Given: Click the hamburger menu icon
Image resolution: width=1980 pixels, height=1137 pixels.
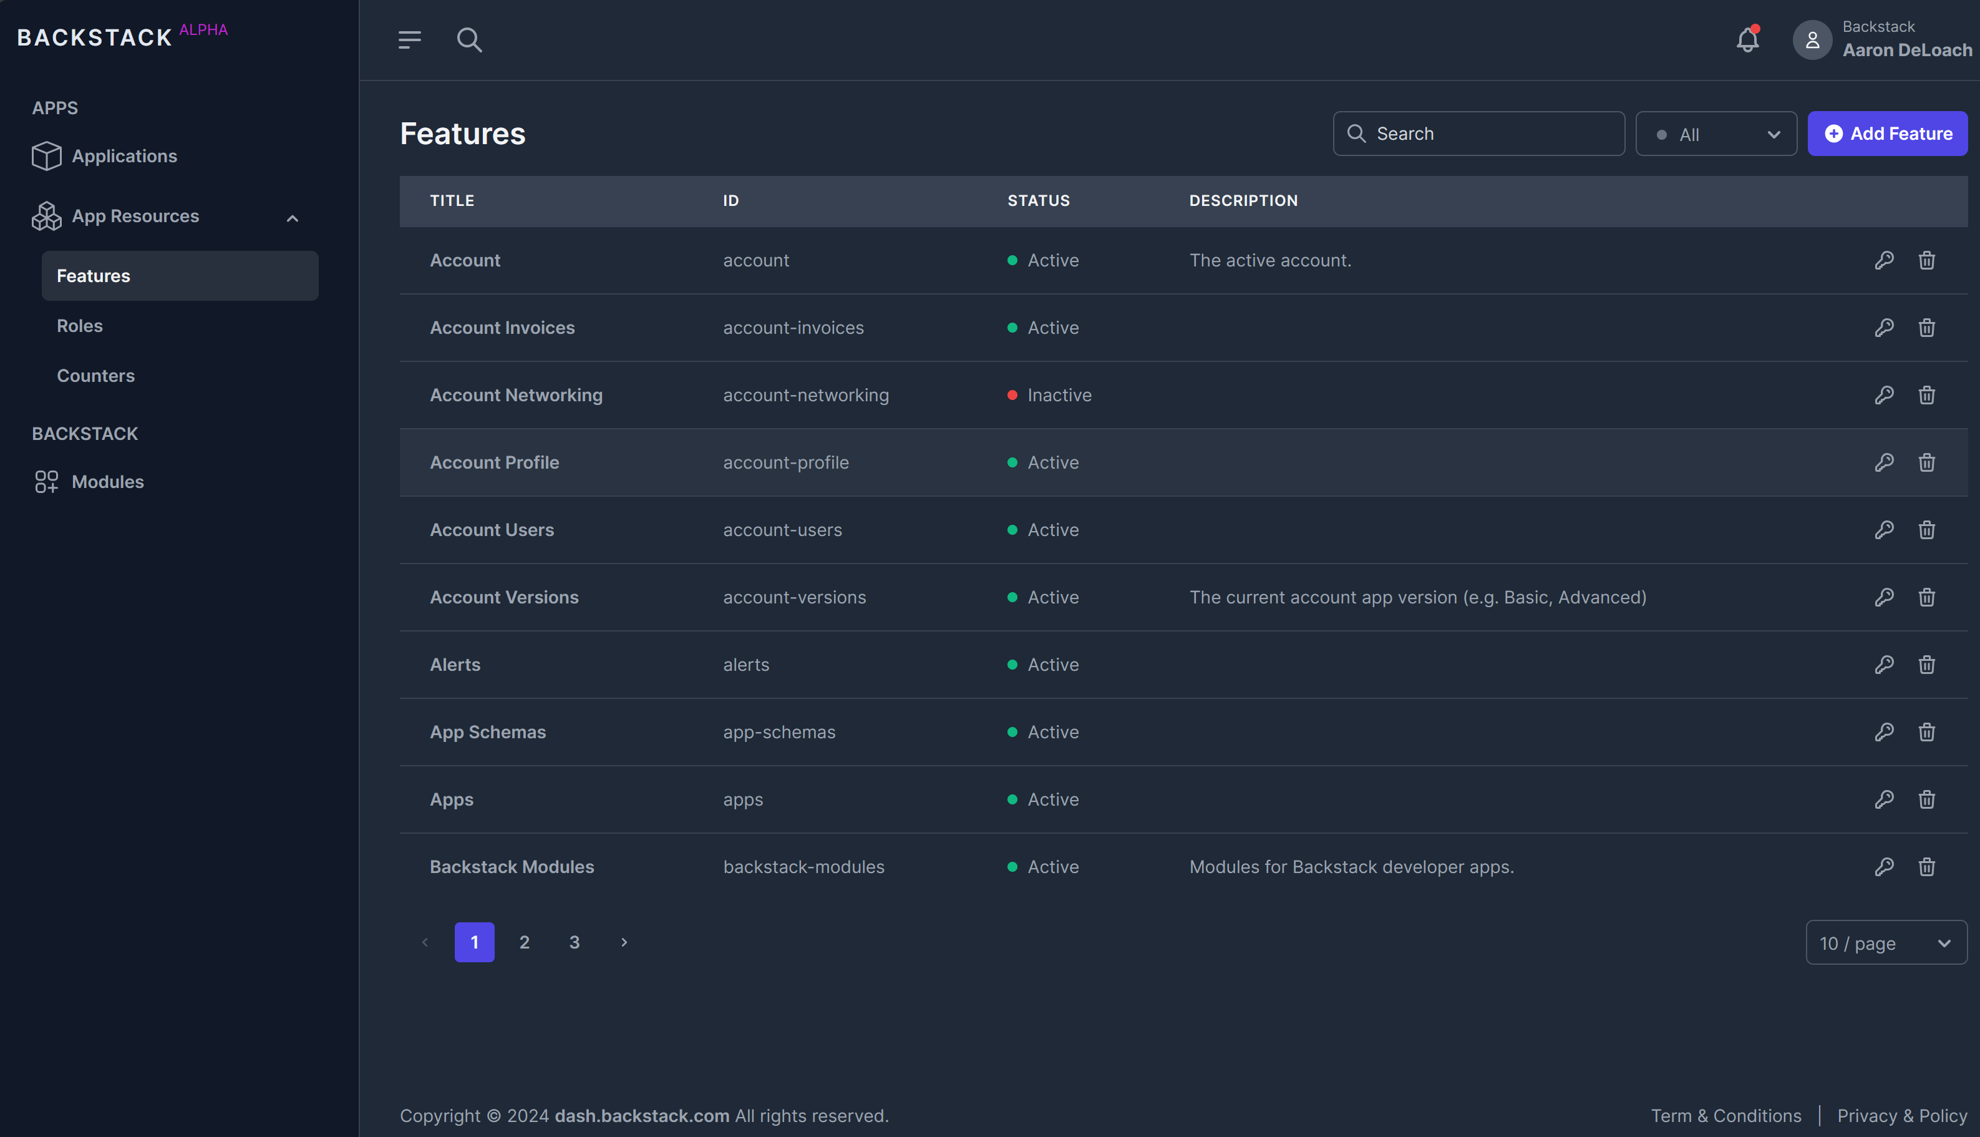Looking at the screenshot, I should click(409, 39).
